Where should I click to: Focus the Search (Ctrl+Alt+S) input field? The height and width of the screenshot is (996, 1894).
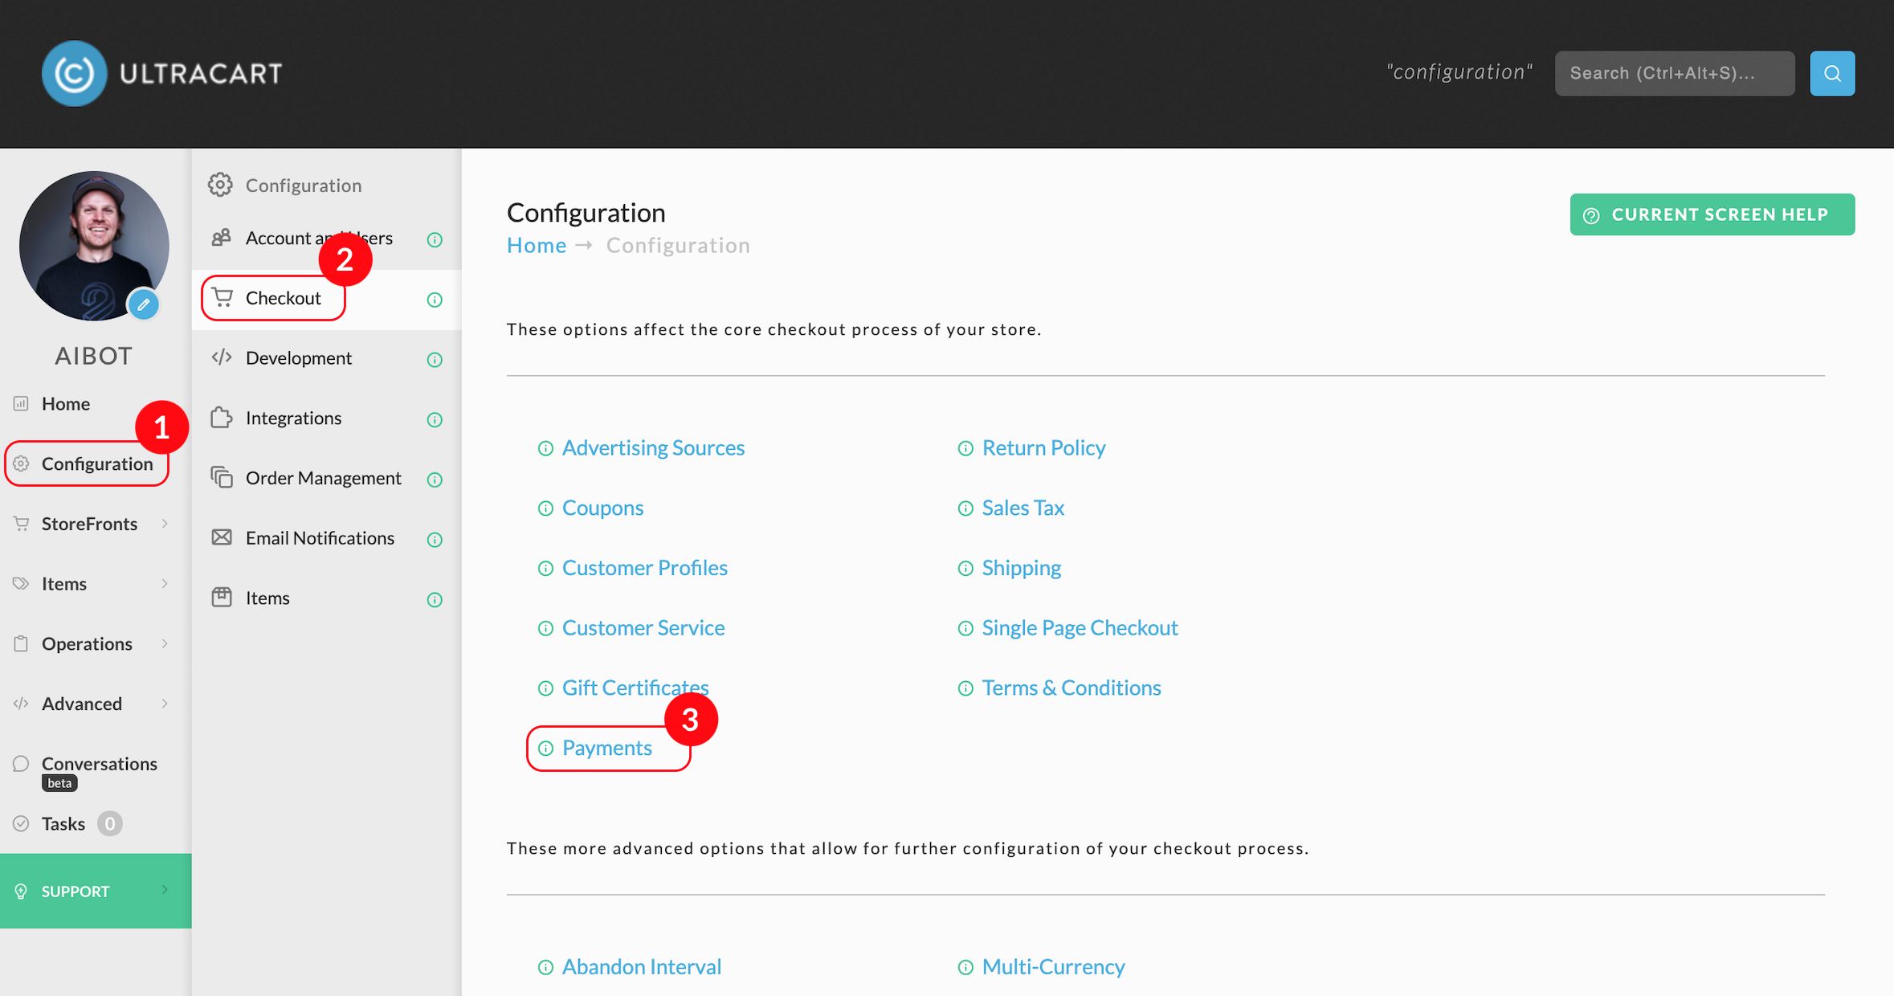[x=1675, y=73]
